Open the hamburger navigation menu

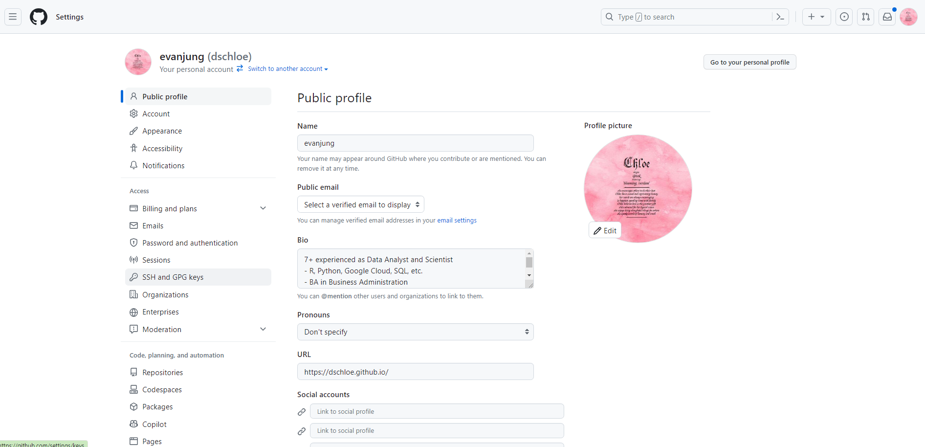click(x=13, y=17)
